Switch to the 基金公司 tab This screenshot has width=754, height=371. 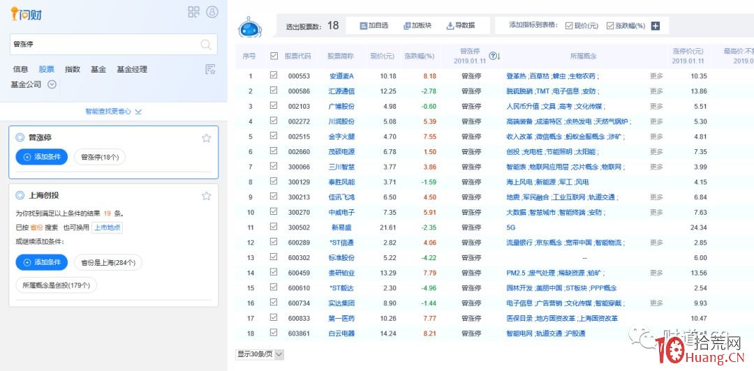coord(26,84)
